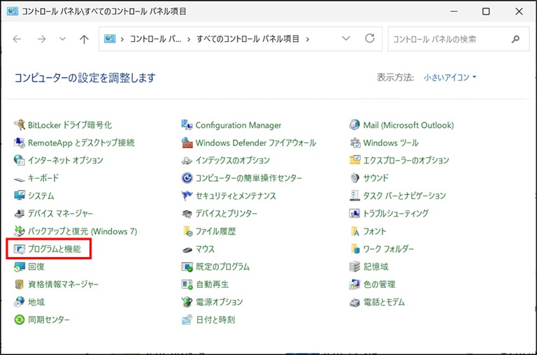Click the 色の管理 icon
The height and width of the screenshot is (355, 537).
click(355, 284)
